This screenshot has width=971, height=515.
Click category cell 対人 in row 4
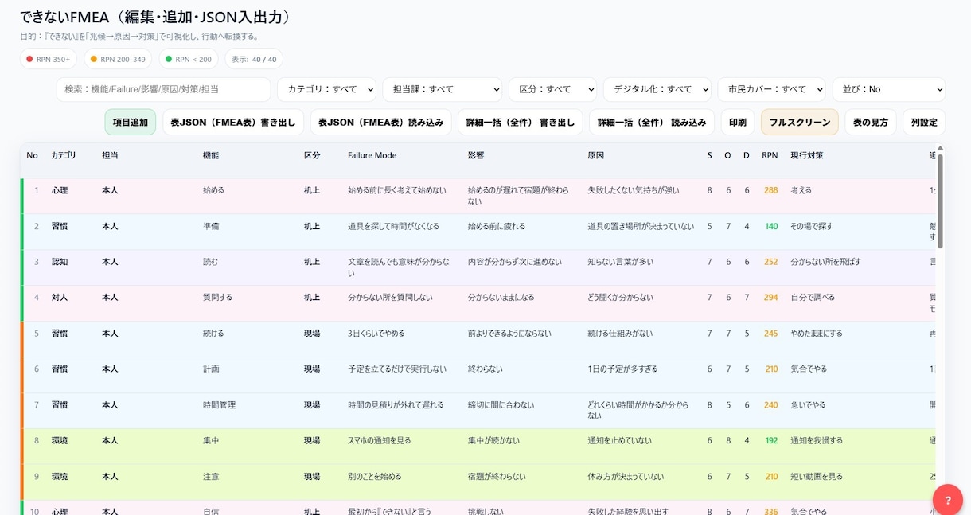(x=60, y=298)
